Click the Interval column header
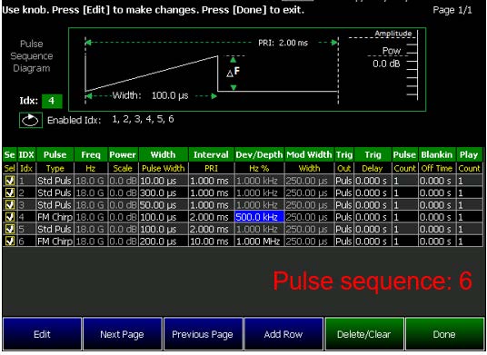Screen dimensions: 487x355 click(211, 154)
